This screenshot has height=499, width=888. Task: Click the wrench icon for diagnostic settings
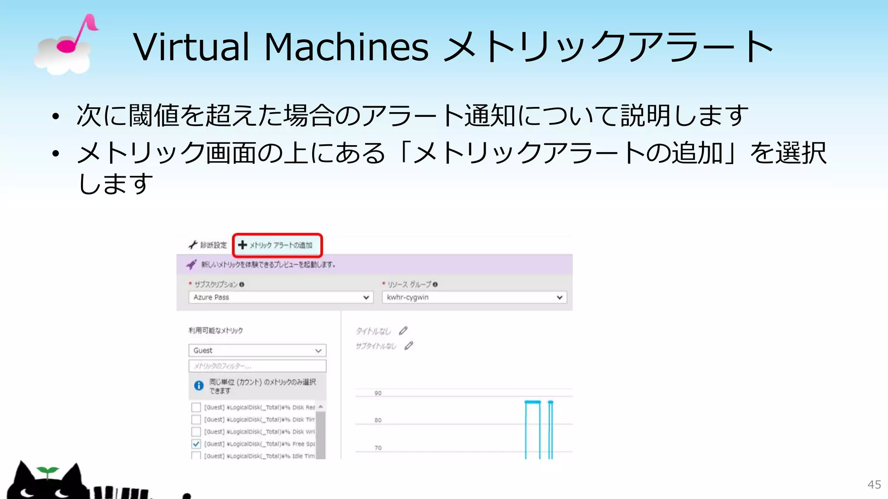[x=193, y=245]
